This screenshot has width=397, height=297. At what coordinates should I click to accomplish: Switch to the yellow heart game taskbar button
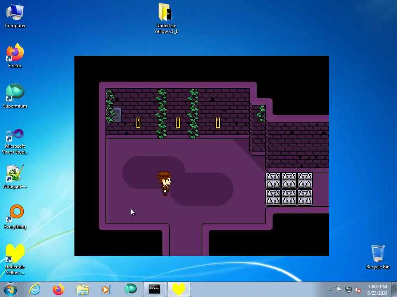(178, 289)
